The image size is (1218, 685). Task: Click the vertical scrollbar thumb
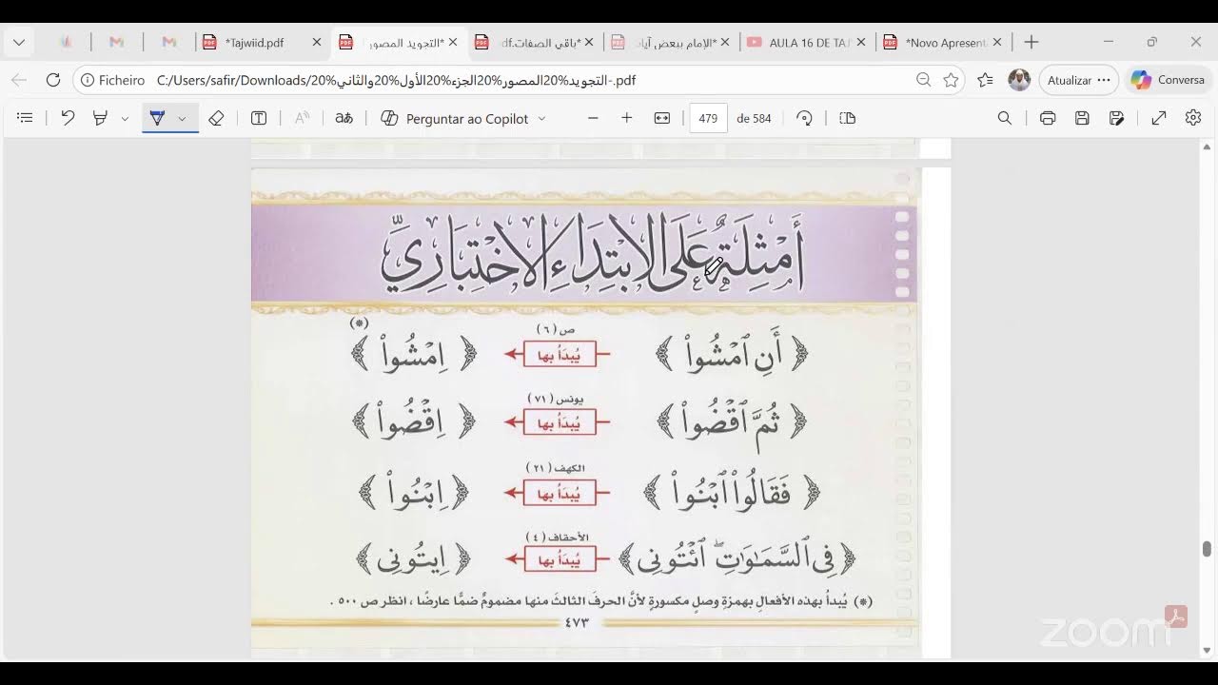1207,549
